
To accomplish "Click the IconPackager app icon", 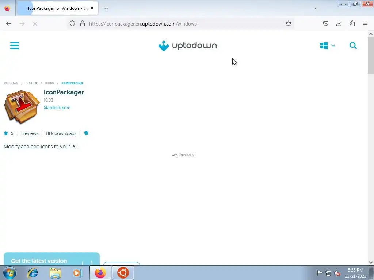I will click(22, 107).
